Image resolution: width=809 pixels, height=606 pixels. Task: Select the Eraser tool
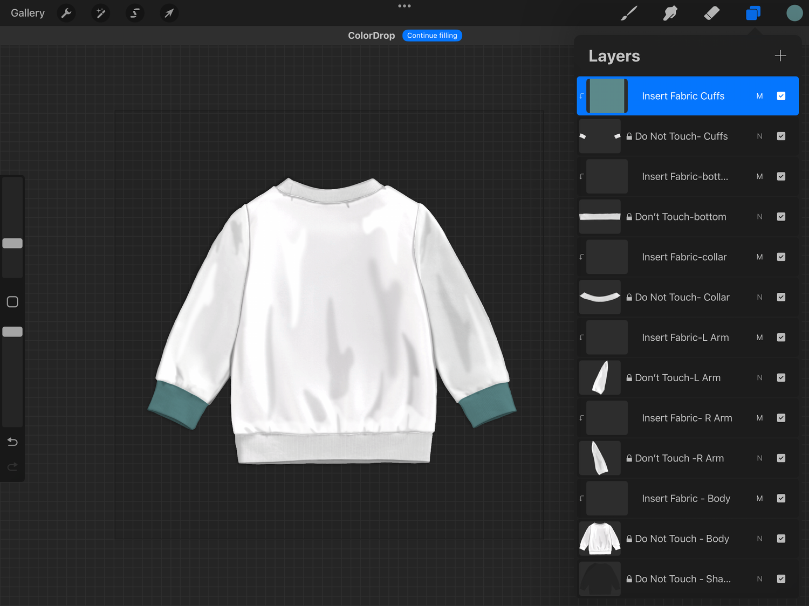712,13
